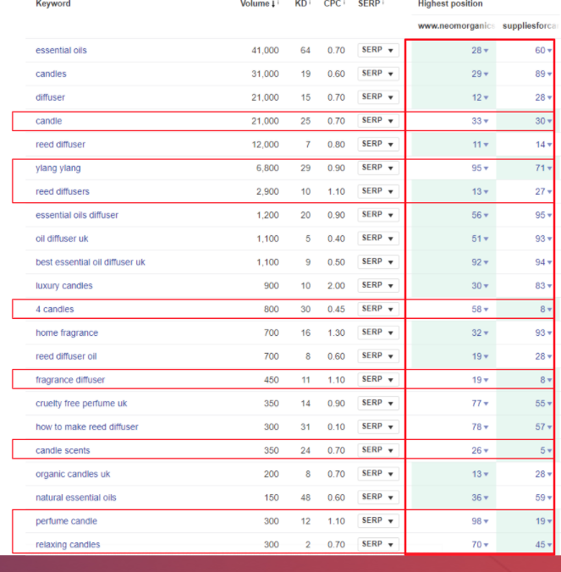
Task: Open the 'candles' keyword link
Action: click(51, 74)
